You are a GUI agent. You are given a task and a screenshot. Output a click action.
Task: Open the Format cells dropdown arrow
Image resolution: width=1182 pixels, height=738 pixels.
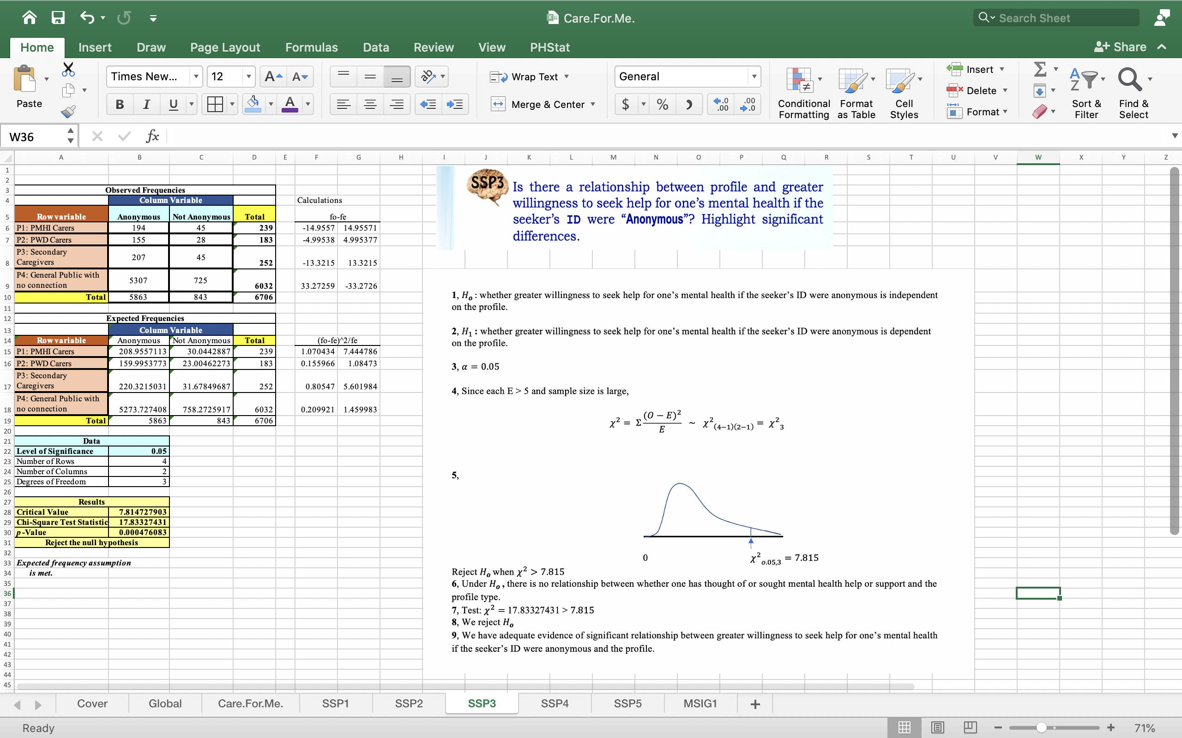click(x=1005, y=112)
